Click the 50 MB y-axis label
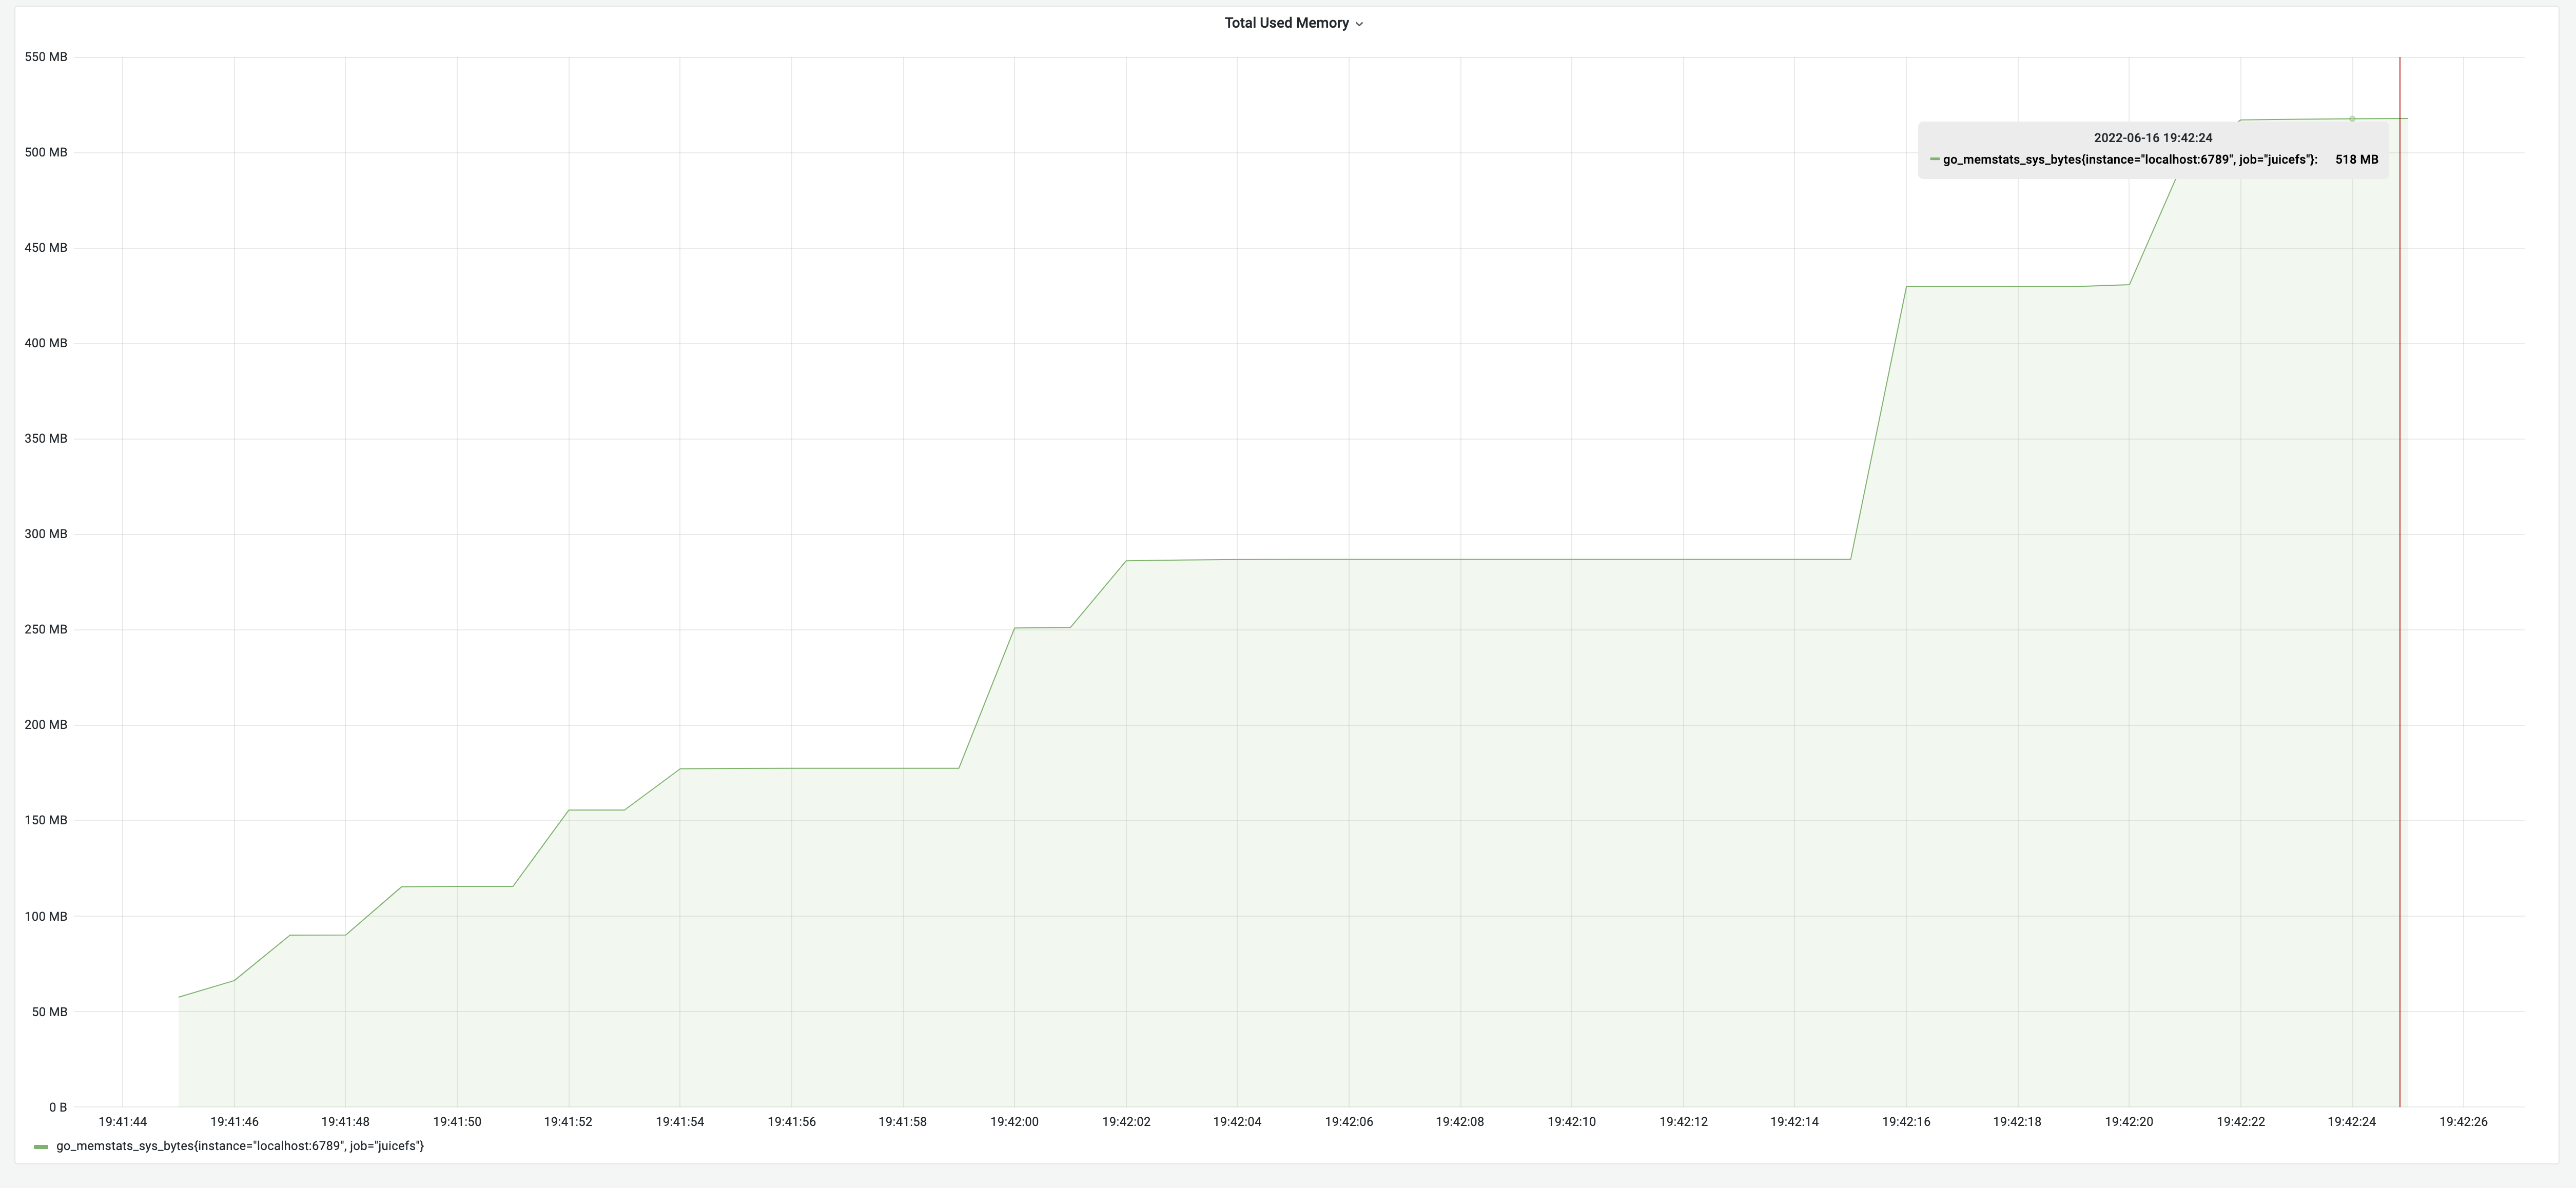 50,1012
